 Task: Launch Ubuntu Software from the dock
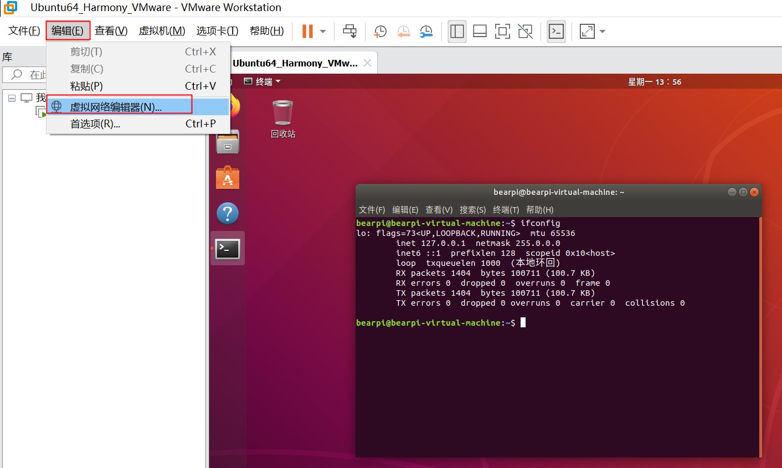point(227,178)
